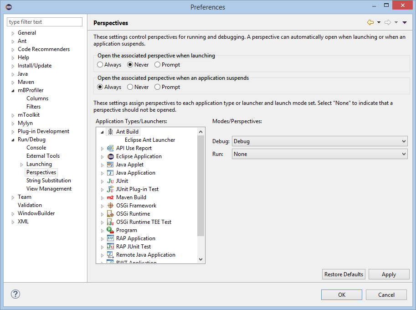Expand the Launching tree node
The width and height of the screenshot is (416, 310).
[x=21, y=164]
